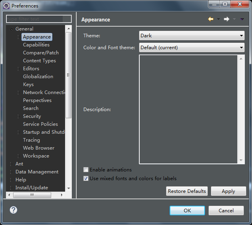
Task: Open the Color and Font theme dropdown
Action: [x=192, y=47]
